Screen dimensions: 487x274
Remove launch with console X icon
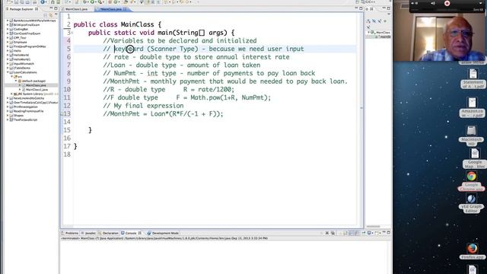click(327, 233)
